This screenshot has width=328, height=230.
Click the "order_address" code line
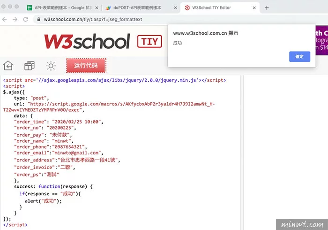(67, 160)
